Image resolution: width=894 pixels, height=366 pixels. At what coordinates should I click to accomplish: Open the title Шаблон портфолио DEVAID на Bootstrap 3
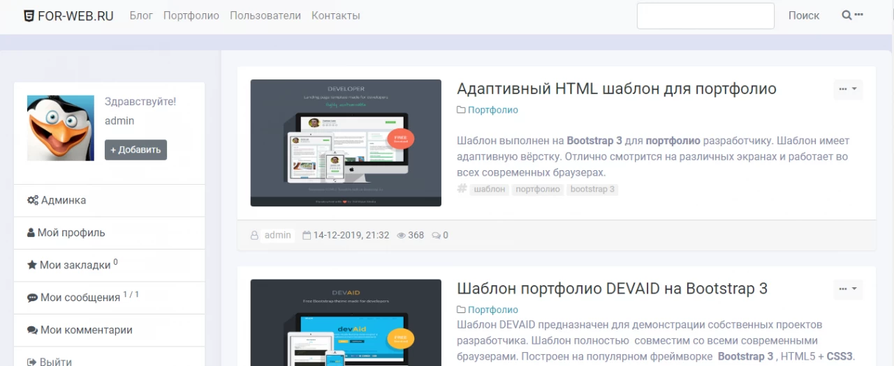[x=613, y=289]
